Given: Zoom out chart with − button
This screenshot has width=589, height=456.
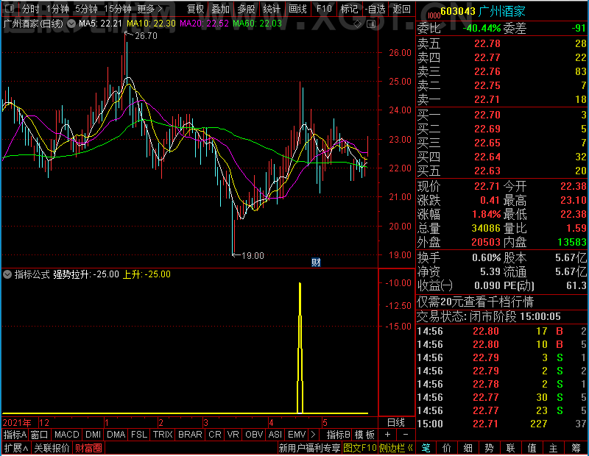Looking at the screenshot, I should 406,435.
